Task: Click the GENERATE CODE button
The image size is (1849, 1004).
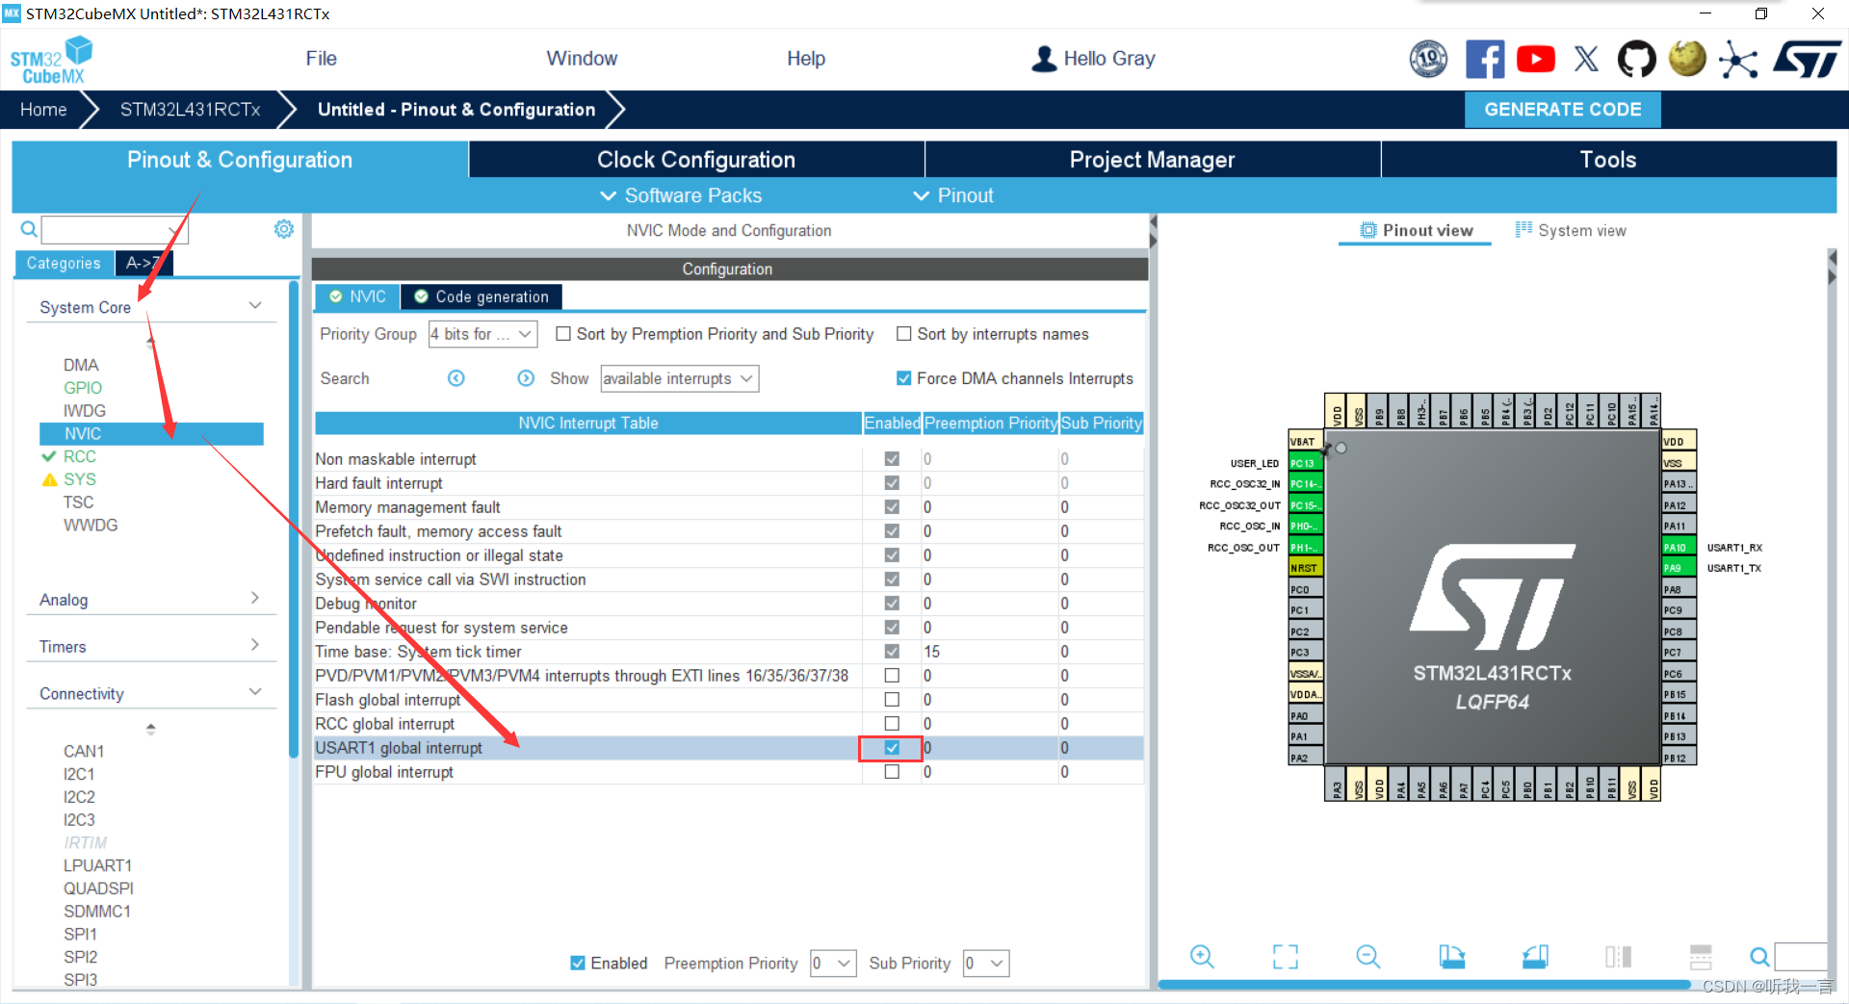Action: (x=1562, y=110)
